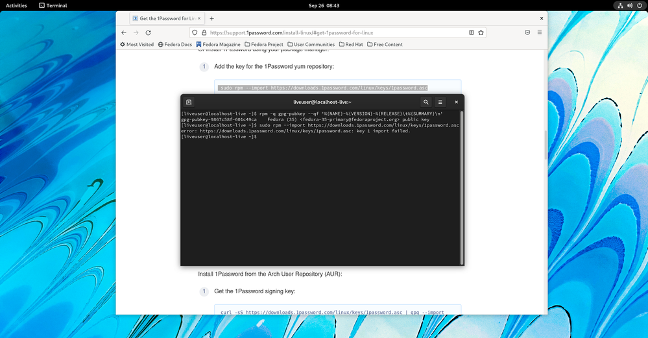648x338 pixels.
Task: Open the GNOME system status menu
Action: click(629, 5)
